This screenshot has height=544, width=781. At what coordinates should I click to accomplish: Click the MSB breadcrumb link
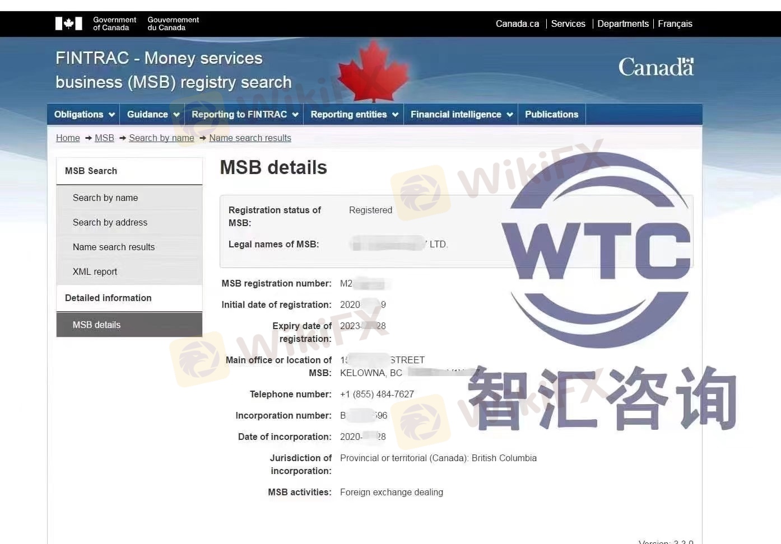104,138
